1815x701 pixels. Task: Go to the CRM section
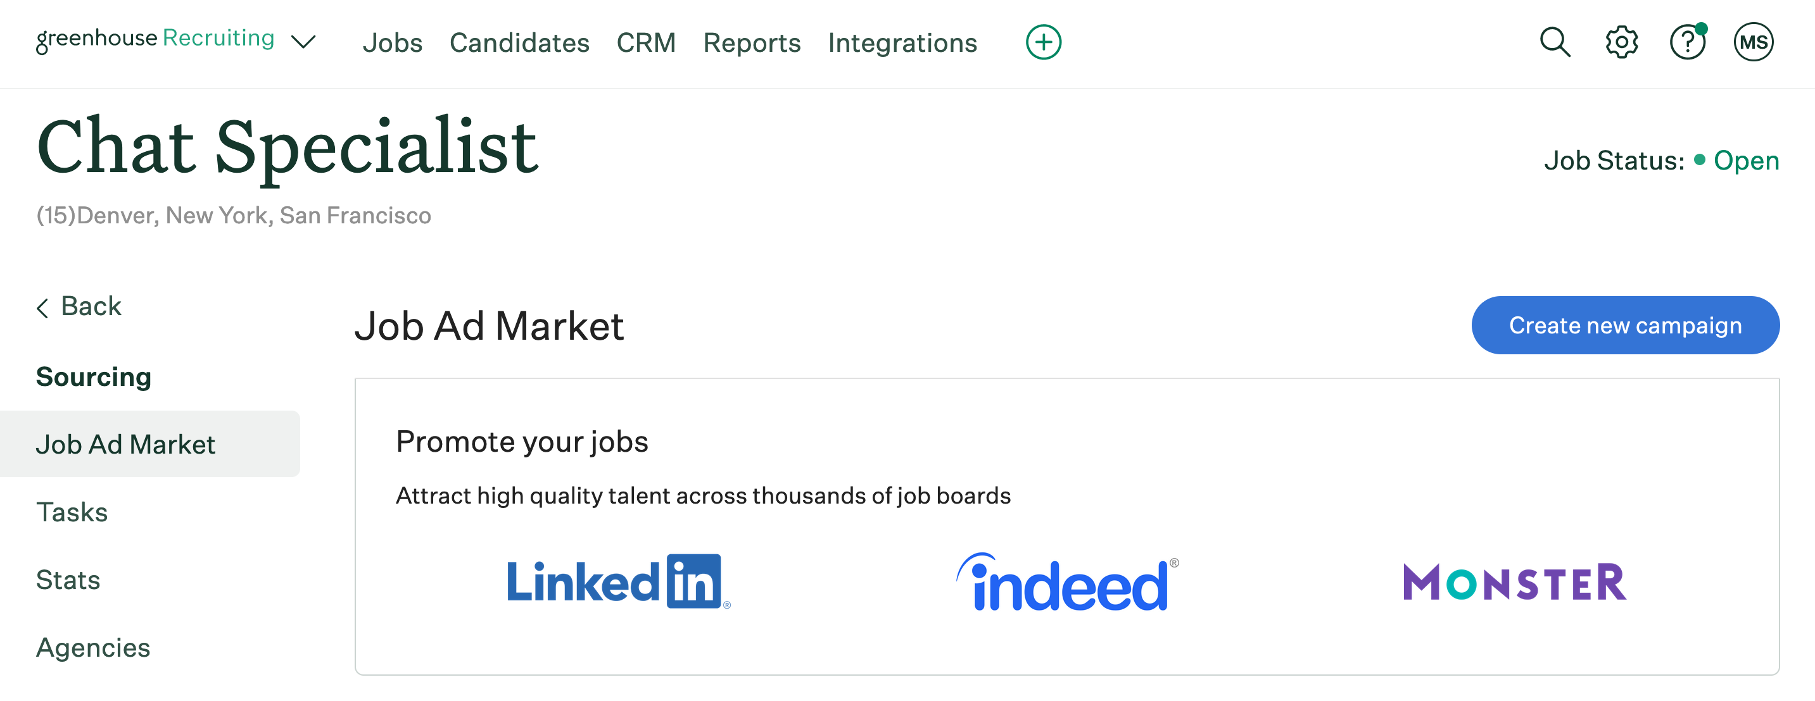coord(646,43)
